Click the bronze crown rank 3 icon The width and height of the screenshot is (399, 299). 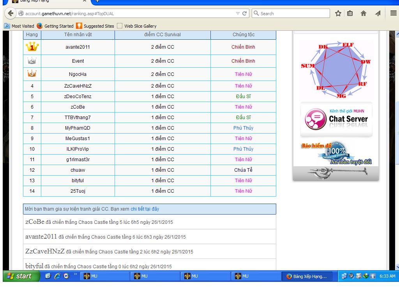point(32,74)
